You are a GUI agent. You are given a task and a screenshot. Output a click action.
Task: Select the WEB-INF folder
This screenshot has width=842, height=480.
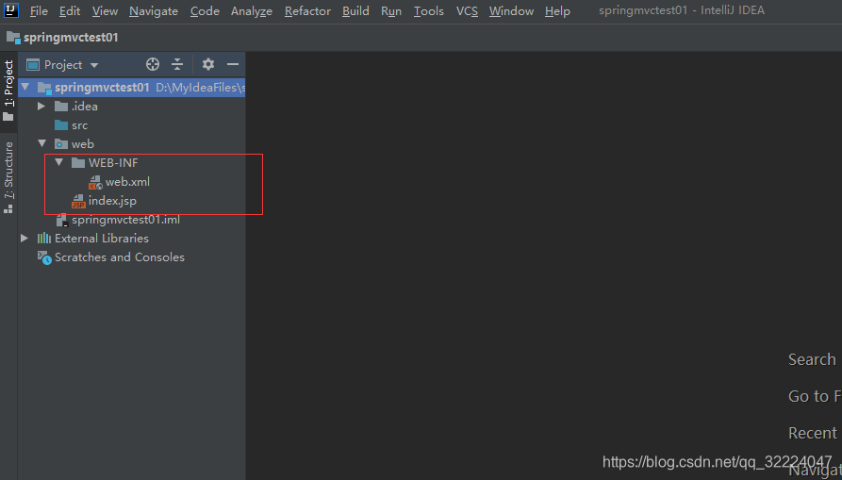(113, 163)
